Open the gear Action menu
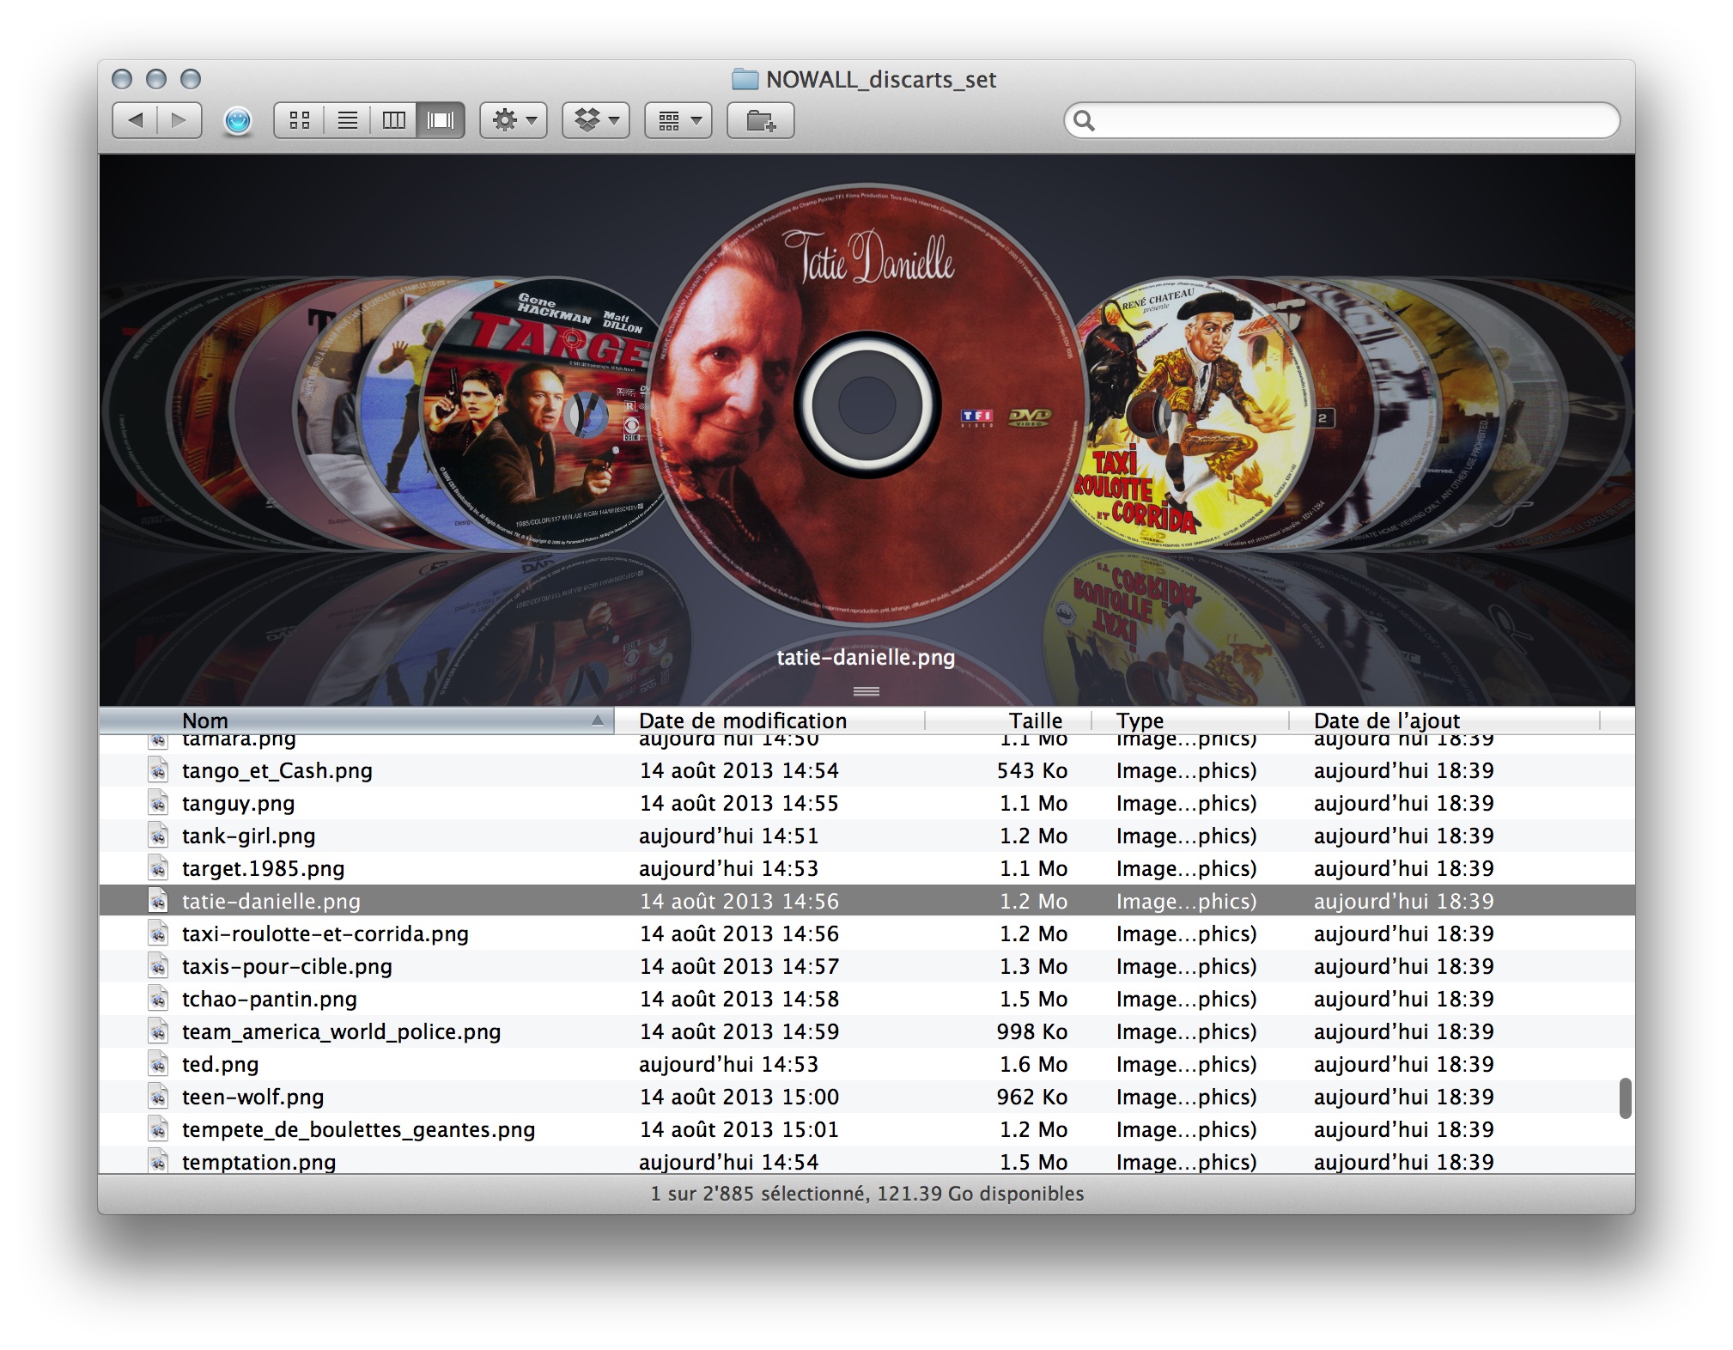This screenshot has width=1733, height=1350. [514, 120]
